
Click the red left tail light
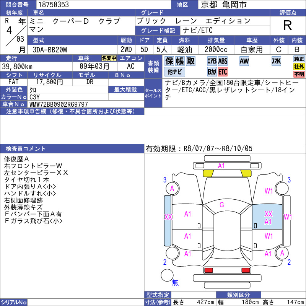point(208,270)
